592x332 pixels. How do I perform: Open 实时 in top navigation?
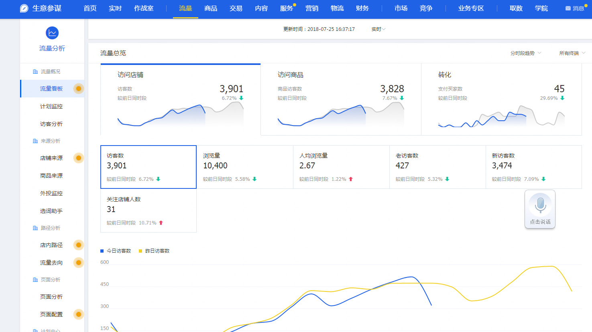[x=115, y=8]
